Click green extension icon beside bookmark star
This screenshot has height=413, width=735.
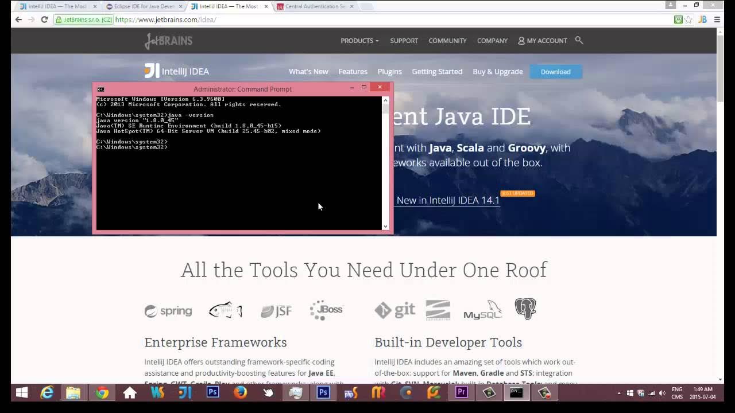click(x=678, y=20)
